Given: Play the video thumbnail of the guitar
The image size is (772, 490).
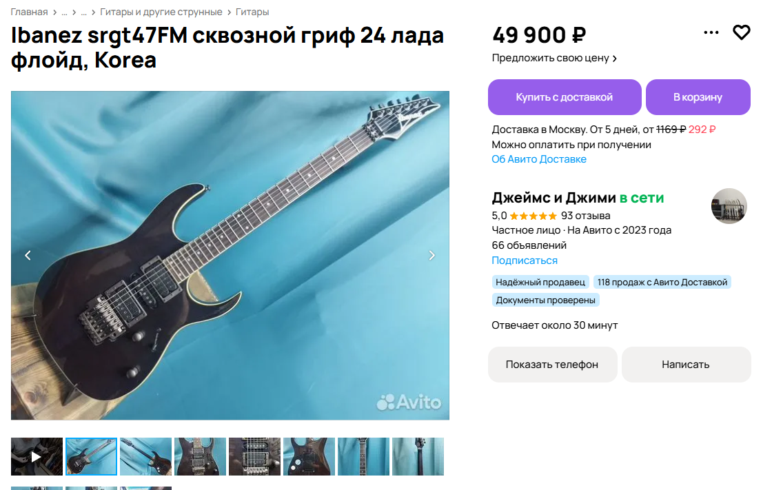Looking at the screenshot, I should coord(37,456).
